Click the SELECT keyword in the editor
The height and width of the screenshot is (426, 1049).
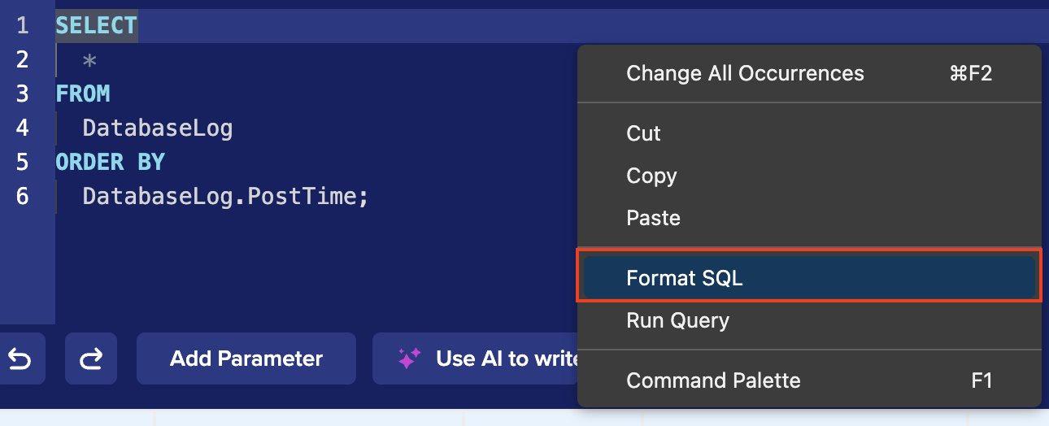click(x=96, y=25)
